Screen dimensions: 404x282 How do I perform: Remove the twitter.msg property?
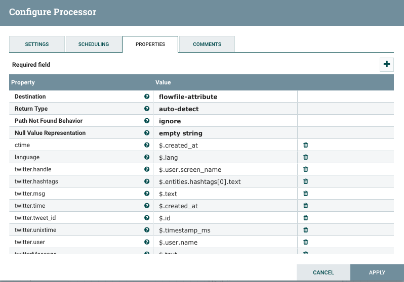click(x=305, y=194)
